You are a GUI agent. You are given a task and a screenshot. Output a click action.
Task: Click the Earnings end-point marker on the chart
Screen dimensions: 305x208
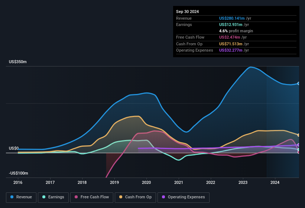pos(299,149)
